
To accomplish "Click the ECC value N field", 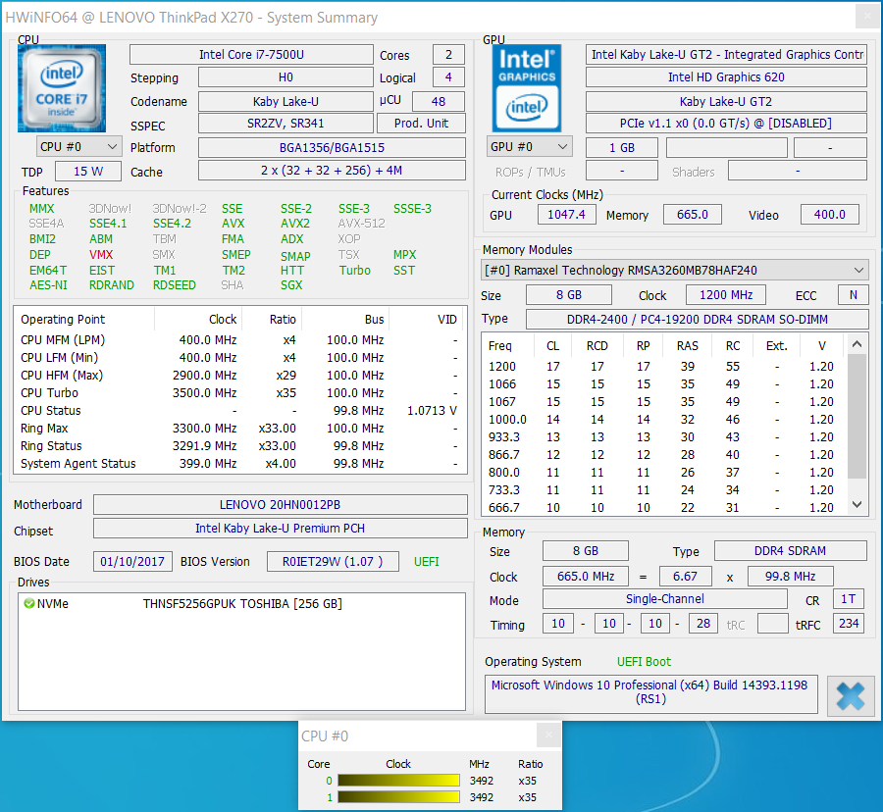I will (854, 295).
